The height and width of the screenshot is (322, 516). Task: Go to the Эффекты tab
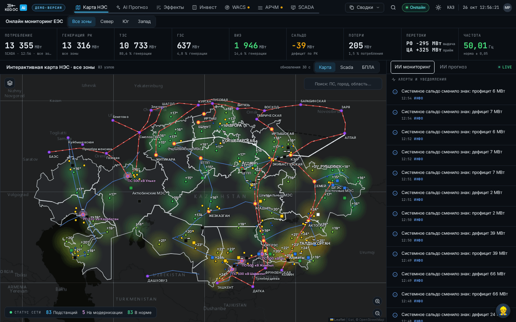[x=170, y=7]
